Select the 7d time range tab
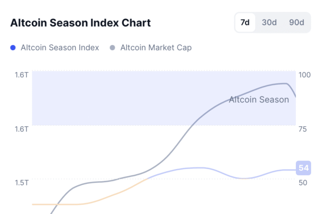 click(245, 23)
